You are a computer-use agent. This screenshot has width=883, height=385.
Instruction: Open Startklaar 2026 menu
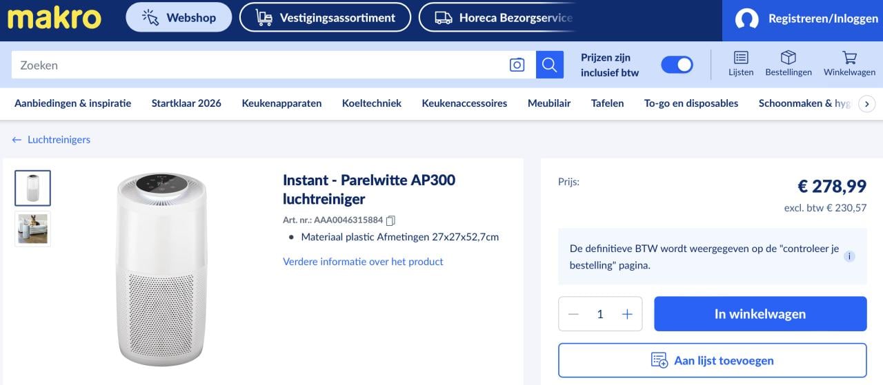[186, 103]
